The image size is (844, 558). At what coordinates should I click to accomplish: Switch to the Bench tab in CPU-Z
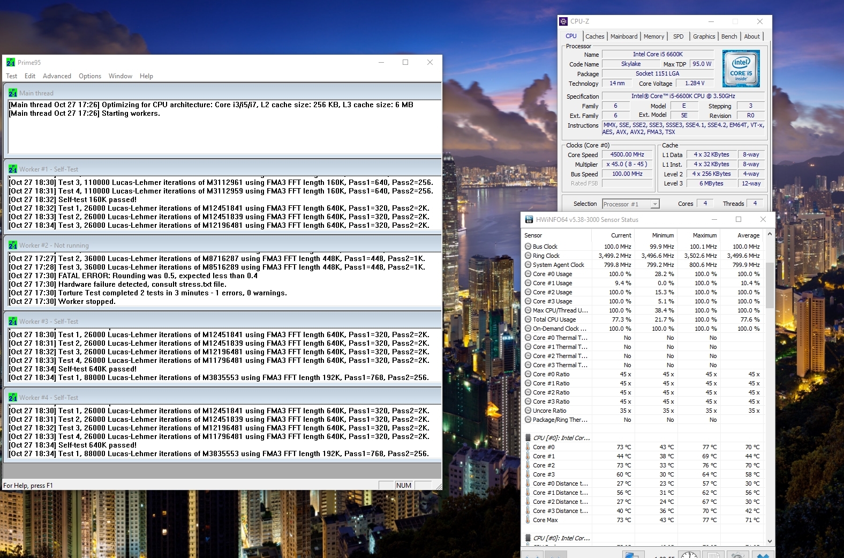pyautogui.click(x=729, y=36)
